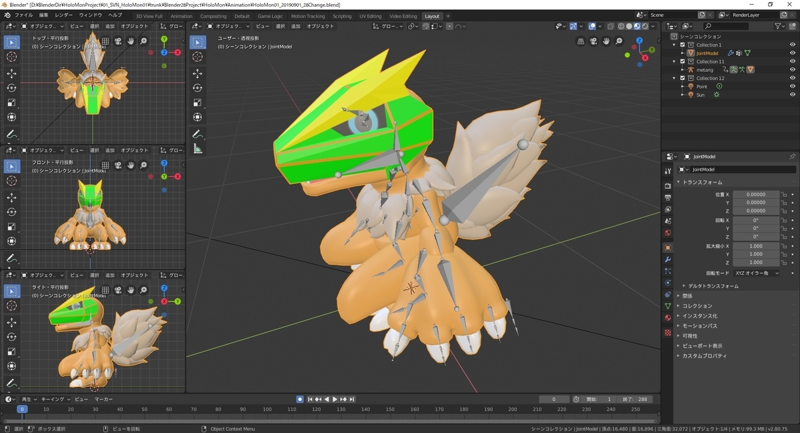Hide Collection 11 in the outliner

pos(792,61)
